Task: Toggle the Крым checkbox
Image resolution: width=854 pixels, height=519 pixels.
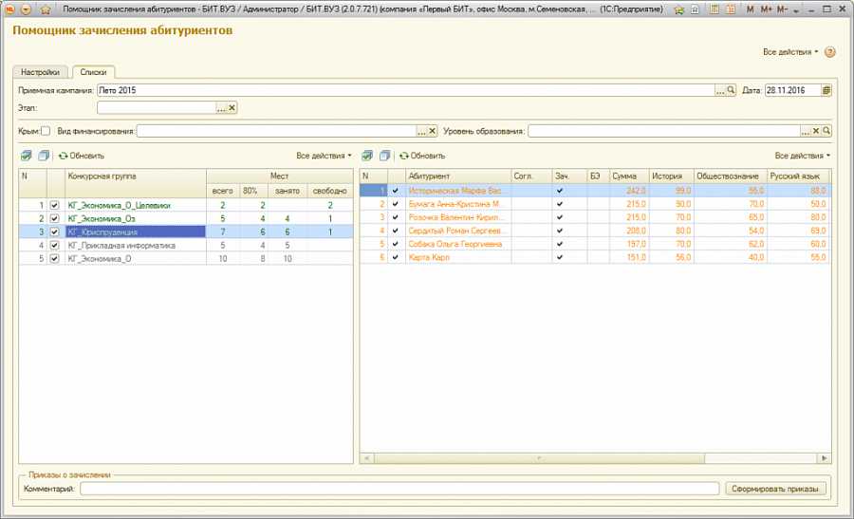Action: (x=46, y=131)
